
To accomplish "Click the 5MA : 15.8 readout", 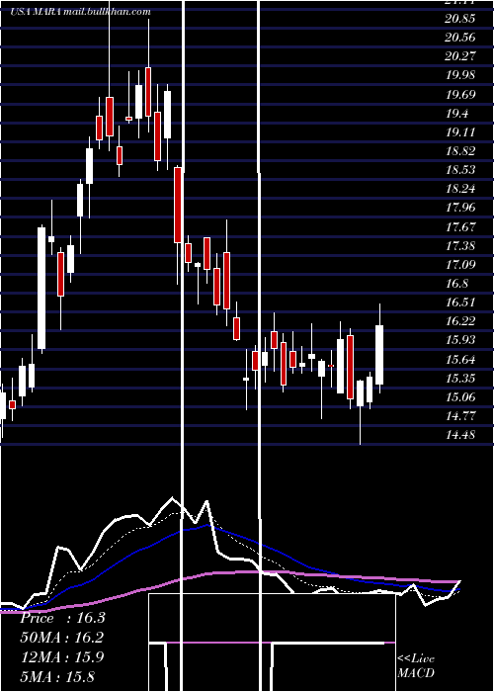I will point(57,676).
